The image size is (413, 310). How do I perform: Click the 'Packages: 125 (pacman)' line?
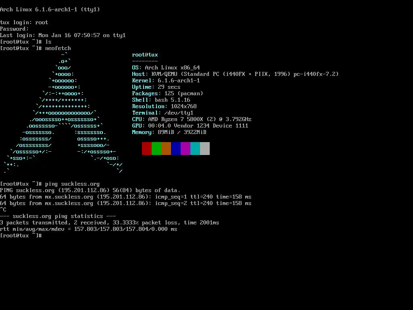coord(167,93)
